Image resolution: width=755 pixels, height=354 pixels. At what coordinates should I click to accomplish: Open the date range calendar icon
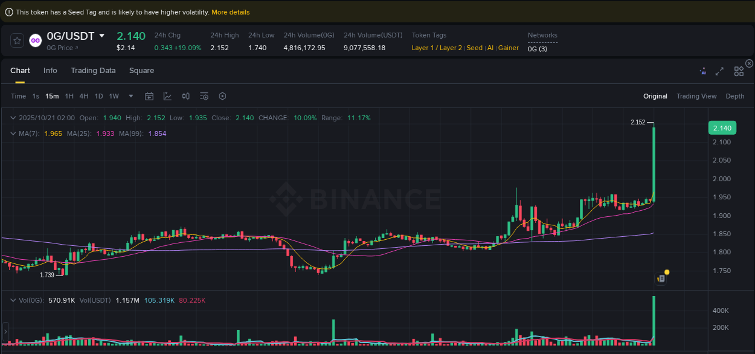(149, 95)
